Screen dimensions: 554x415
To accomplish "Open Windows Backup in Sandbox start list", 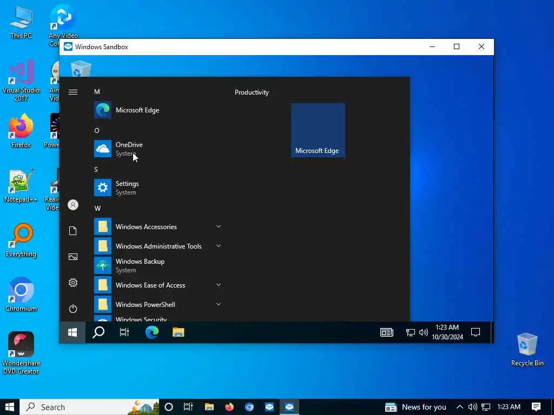I will coord(157,266).
